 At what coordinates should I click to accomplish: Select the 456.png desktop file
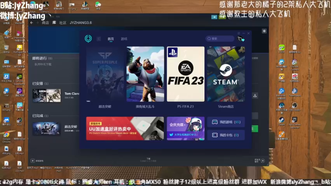click(6, 150)
